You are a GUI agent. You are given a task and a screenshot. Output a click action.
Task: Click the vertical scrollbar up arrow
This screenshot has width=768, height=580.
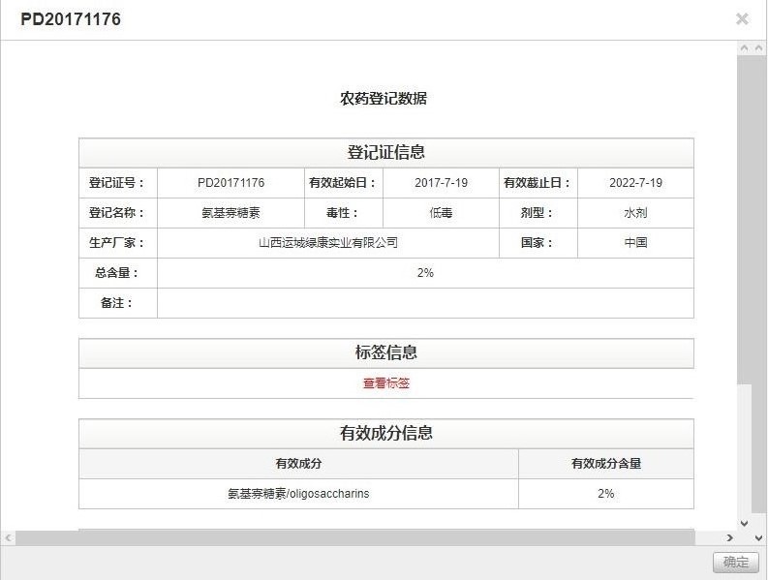744,48
